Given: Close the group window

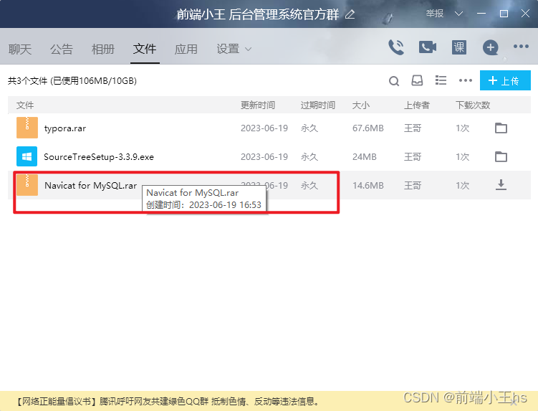Looking at the screenshot, I should coord(525,14).
